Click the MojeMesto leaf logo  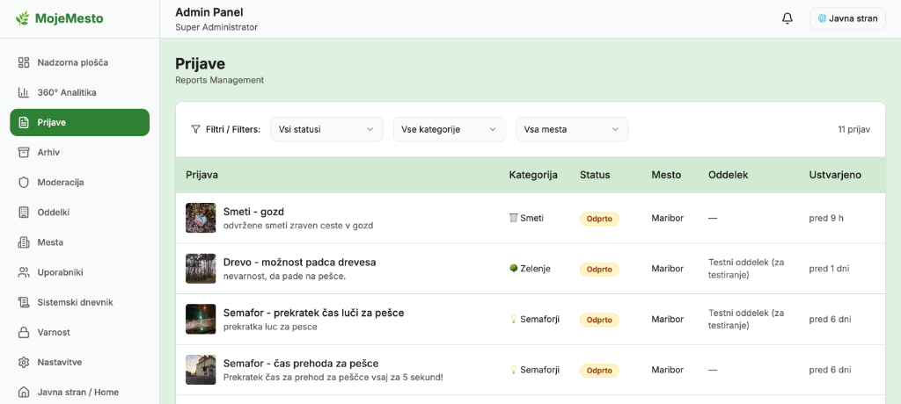23,18
